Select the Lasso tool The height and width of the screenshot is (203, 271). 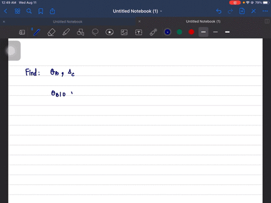pyautogui.click(x=95, y=32)
